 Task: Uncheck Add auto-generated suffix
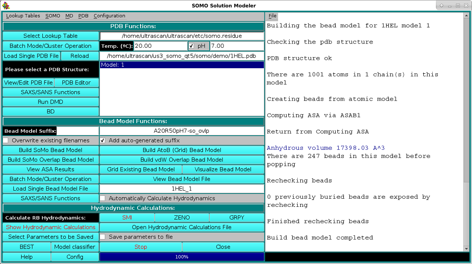[x=103, y=140]
